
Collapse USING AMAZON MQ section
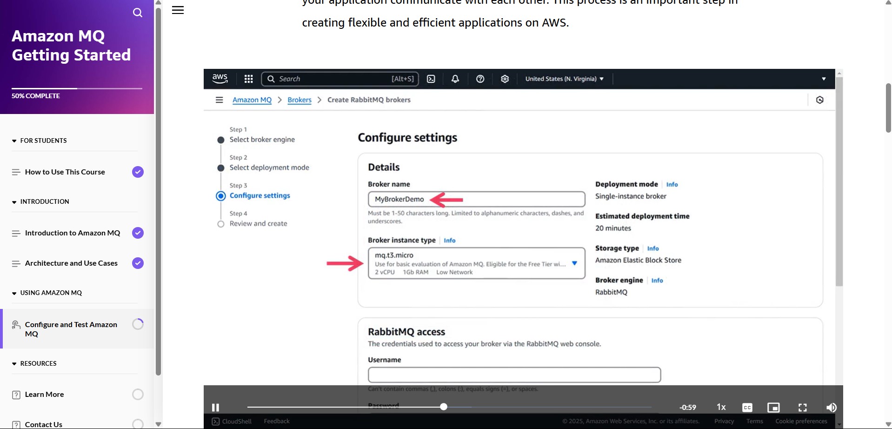click(x=14, y=293)
